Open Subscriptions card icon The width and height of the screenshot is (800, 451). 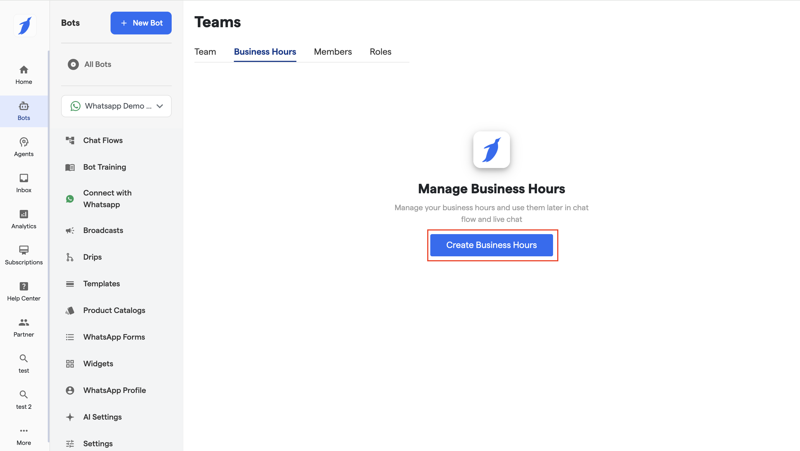click(24, 250)
